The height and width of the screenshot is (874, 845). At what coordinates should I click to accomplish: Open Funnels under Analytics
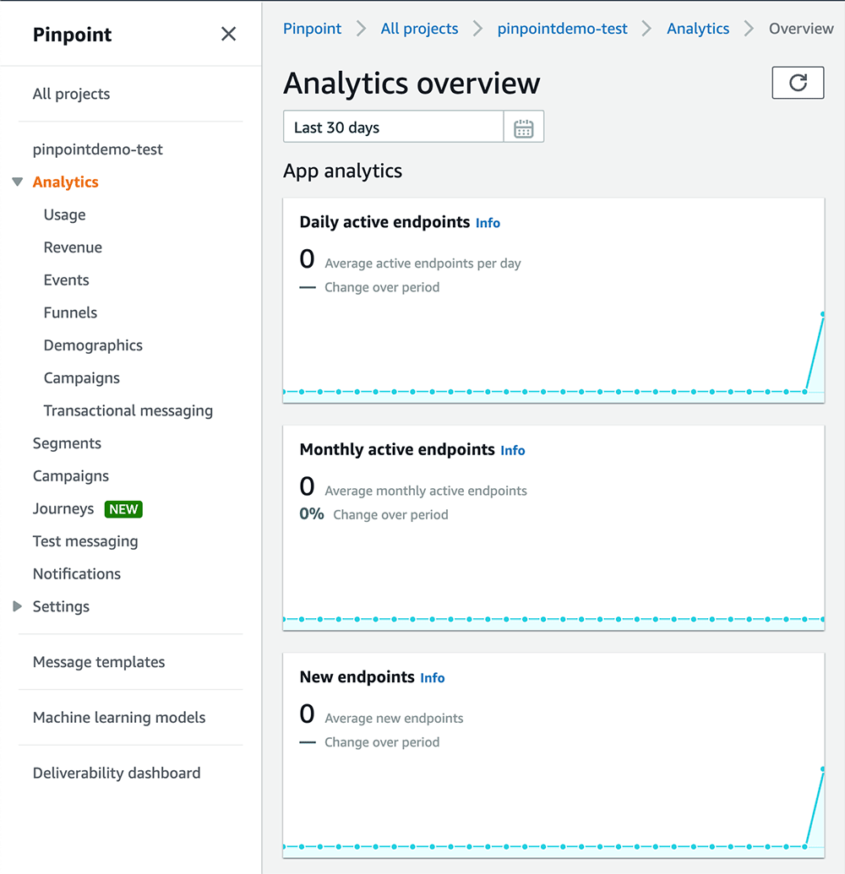point(70,312)
